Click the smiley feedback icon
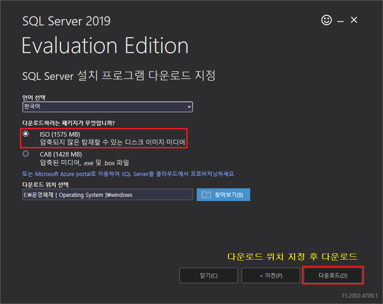Viewport: 383px width, 304px height. 326,20
